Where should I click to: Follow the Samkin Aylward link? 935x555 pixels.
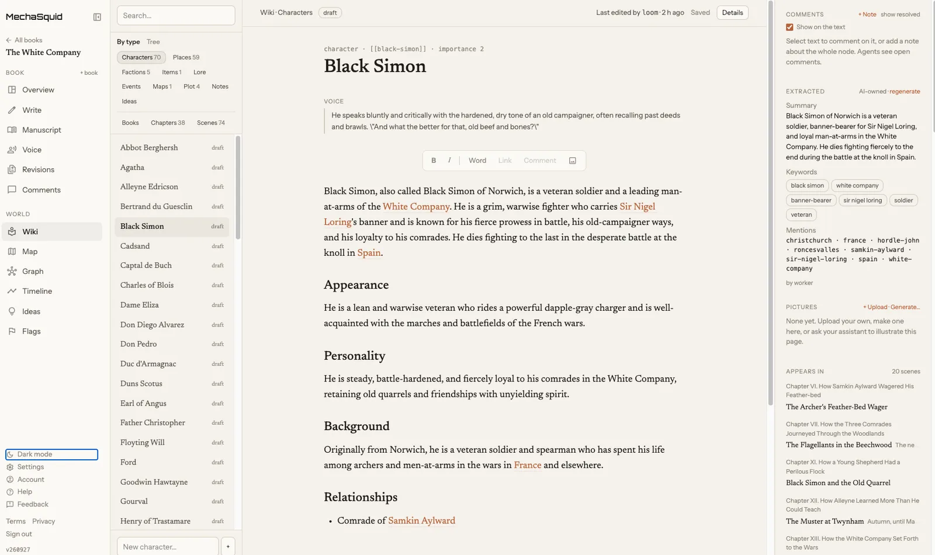point(421,521)
